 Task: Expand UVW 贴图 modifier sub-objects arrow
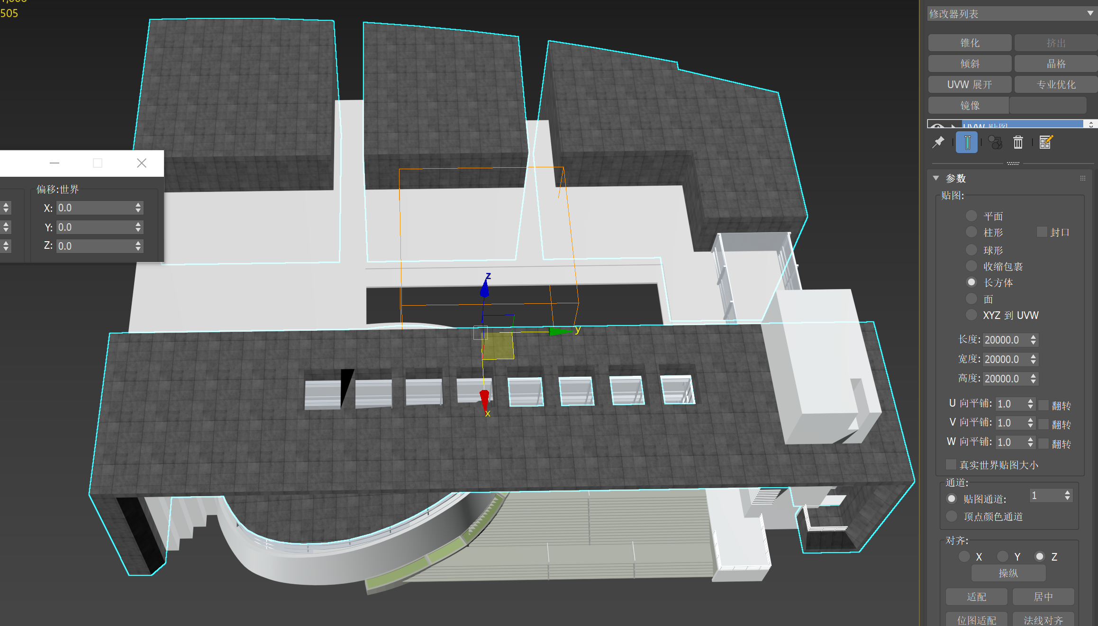[x=953, y=126]
